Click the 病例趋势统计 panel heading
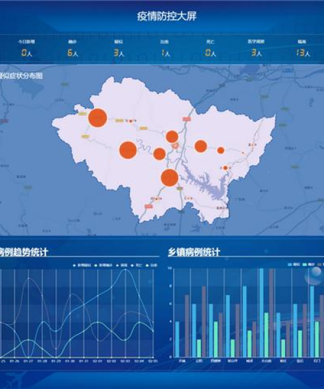The height and width of the screenshot is (389, 324). coord(24,252)
